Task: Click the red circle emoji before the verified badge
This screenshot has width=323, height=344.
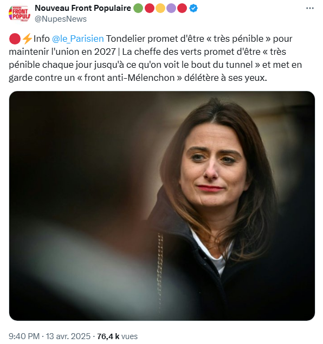Action: (x=182, y=8)
